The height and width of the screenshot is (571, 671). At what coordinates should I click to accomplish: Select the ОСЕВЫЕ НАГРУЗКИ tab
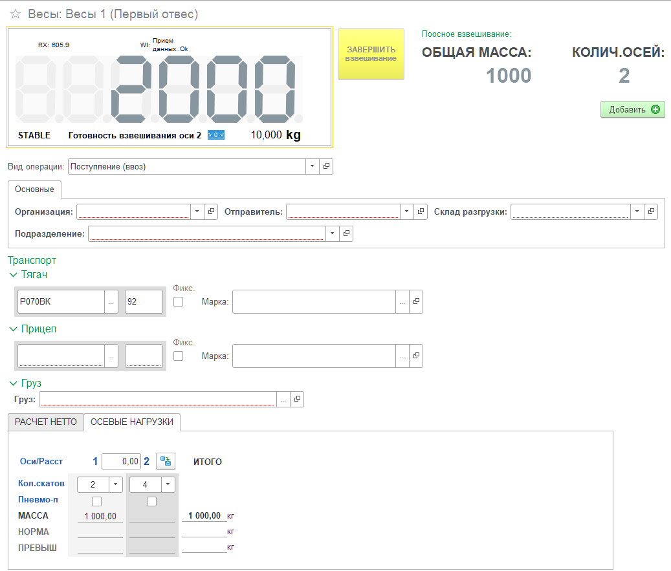click(x=132, y=422)
